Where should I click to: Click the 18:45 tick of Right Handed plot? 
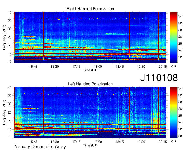click(119, 67)
